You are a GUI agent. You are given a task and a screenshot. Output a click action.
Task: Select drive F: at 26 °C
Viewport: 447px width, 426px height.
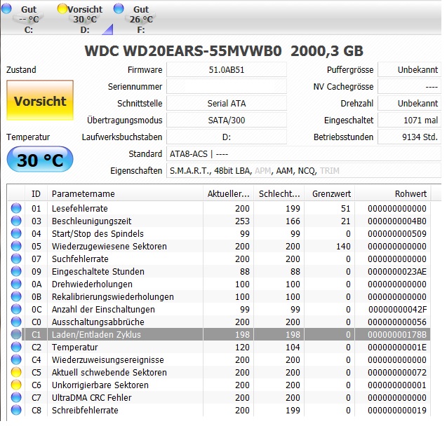tap(141, 19)
